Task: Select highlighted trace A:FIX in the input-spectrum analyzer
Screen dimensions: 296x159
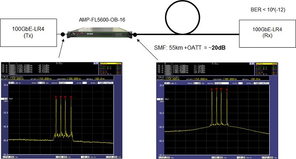Action: (111, 64)
